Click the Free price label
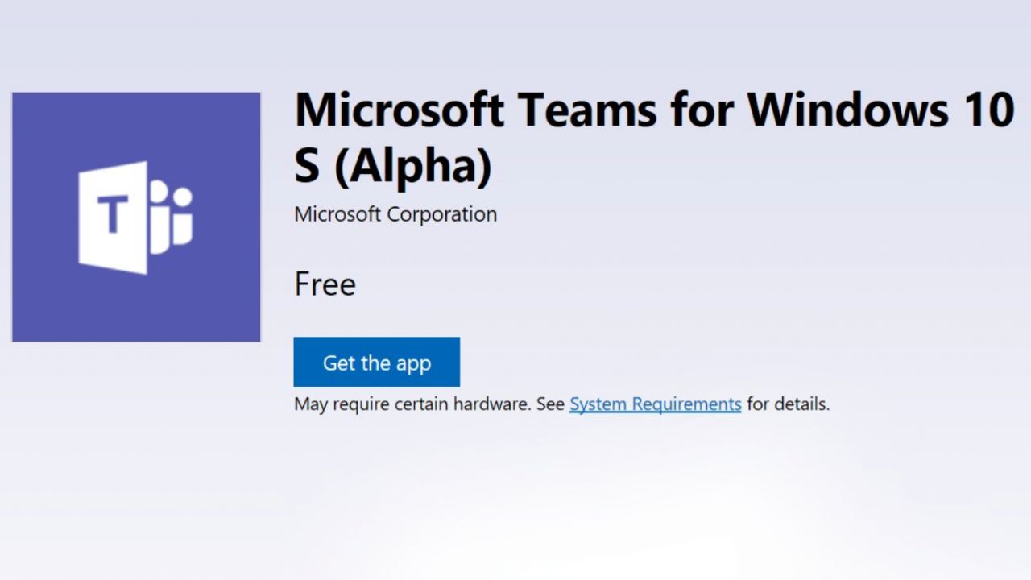The height and width of the screenshot is (580, 1031). (325, 284)
